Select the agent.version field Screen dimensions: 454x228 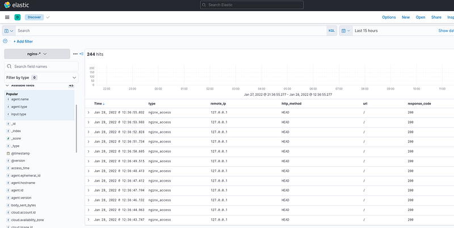[21, 198]
